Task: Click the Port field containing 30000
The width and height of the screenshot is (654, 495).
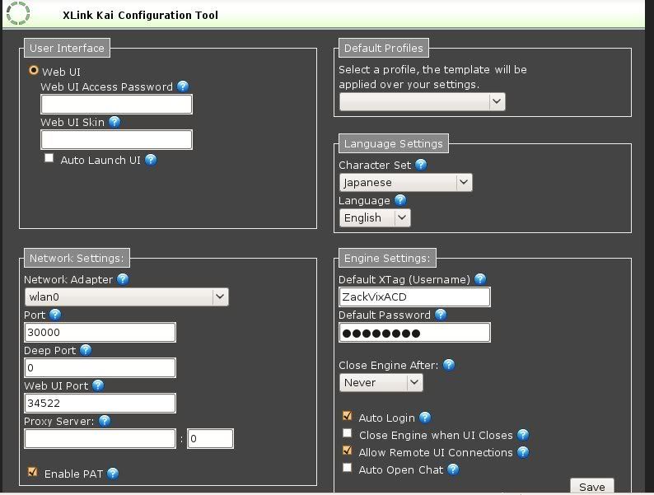Action: coord(100,333)
